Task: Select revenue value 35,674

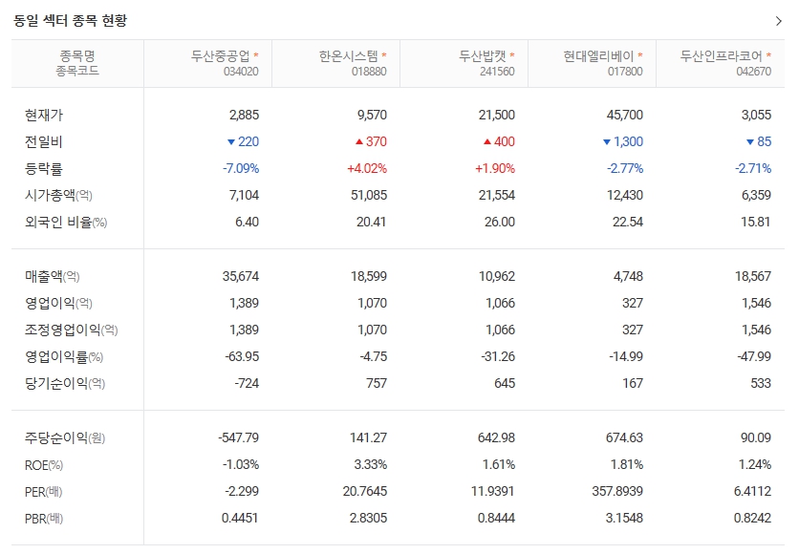Action: 241,276
